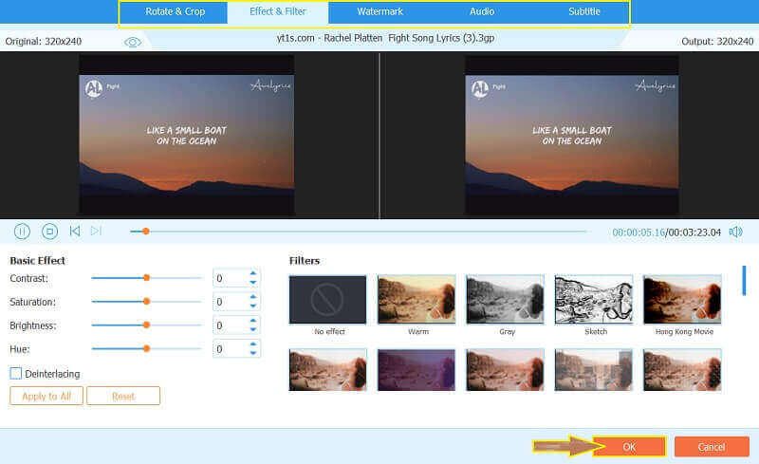Apply the Gray filter
Viewport: 759px width, 464px height.
click(505, 299)
